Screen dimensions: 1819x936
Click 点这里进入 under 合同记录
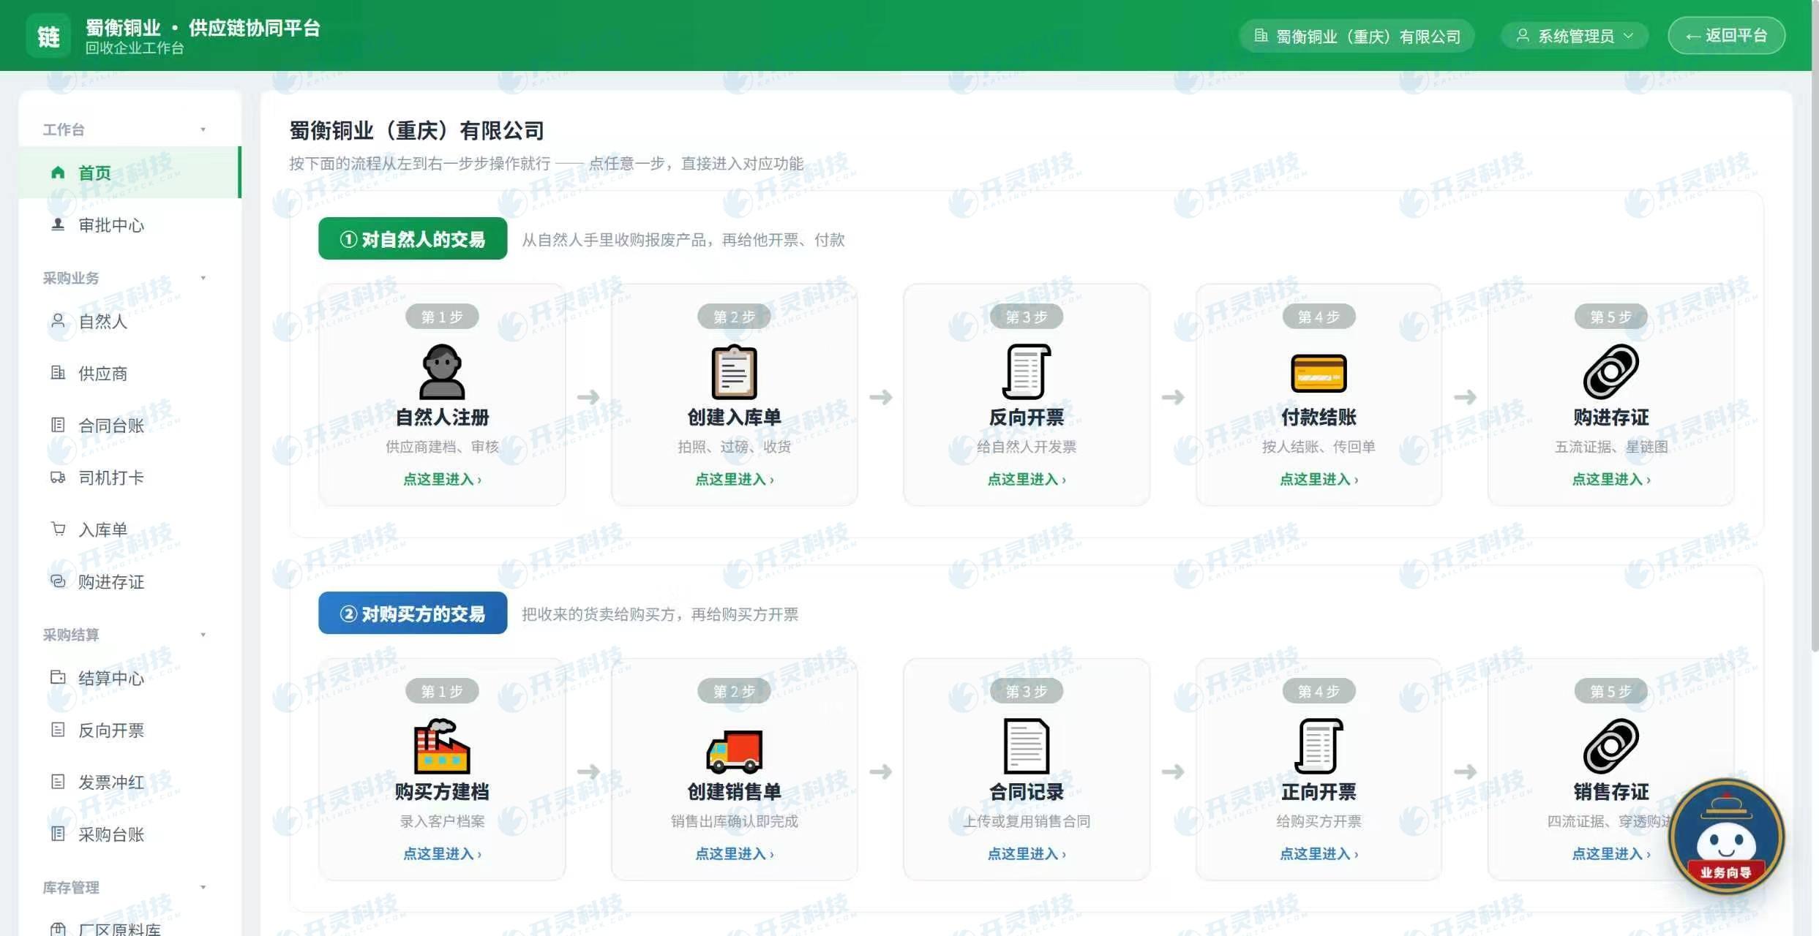pyautogui.click(x=1026, y=853)
